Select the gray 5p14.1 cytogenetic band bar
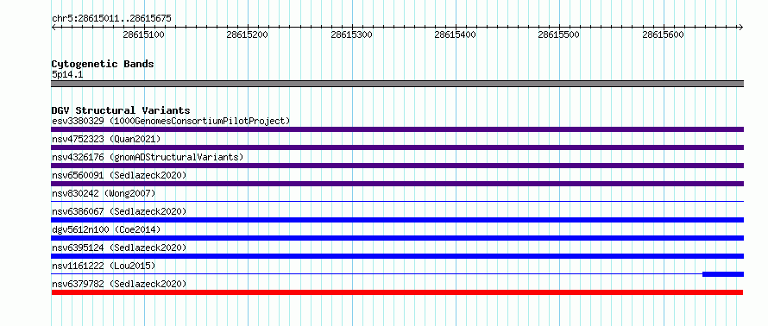The height and width of the screenshot is (326, 768). tap(397, 84)
